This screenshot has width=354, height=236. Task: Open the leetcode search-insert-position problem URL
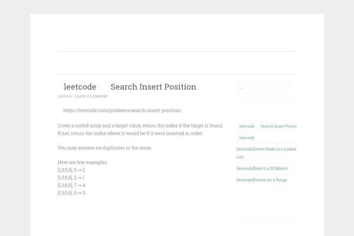(x=122, y=110)
